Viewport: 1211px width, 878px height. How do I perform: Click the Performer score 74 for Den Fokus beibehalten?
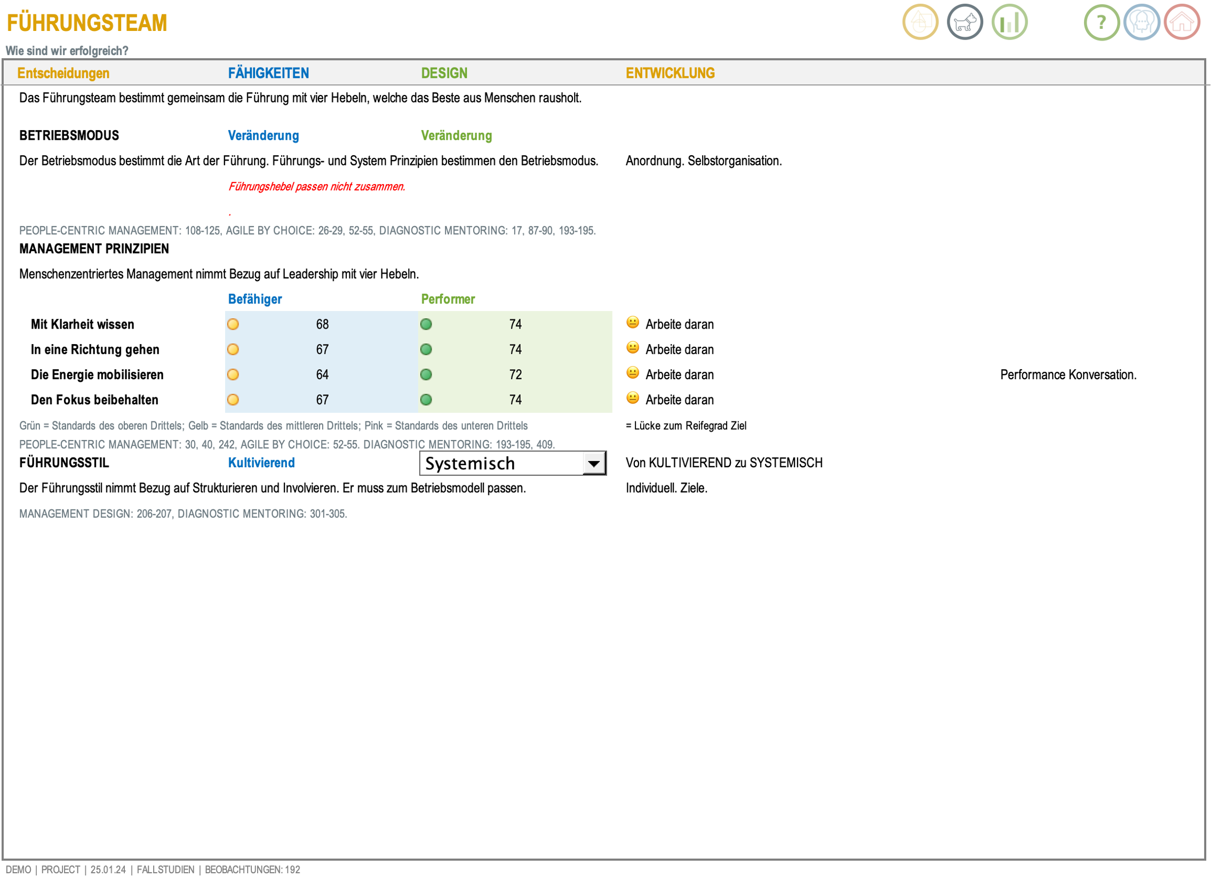coord(515,400)
